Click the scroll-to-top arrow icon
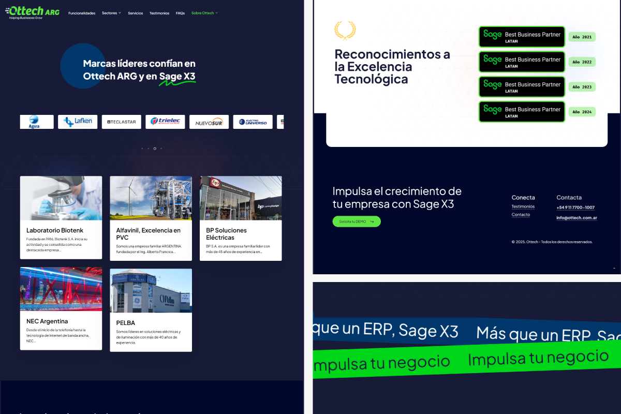Viewport: 621px width, 414px height. point(614,268)
